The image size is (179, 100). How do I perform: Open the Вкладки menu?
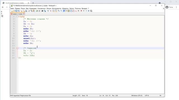click(84, 9)
